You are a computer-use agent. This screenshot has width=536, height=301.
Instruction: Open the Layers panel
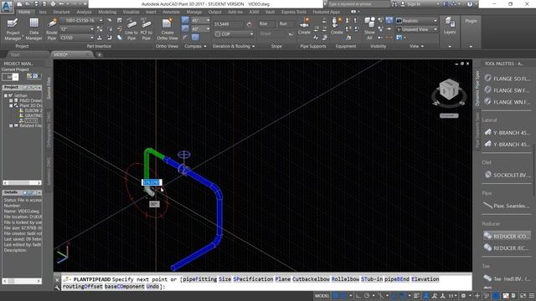point(450,27)
